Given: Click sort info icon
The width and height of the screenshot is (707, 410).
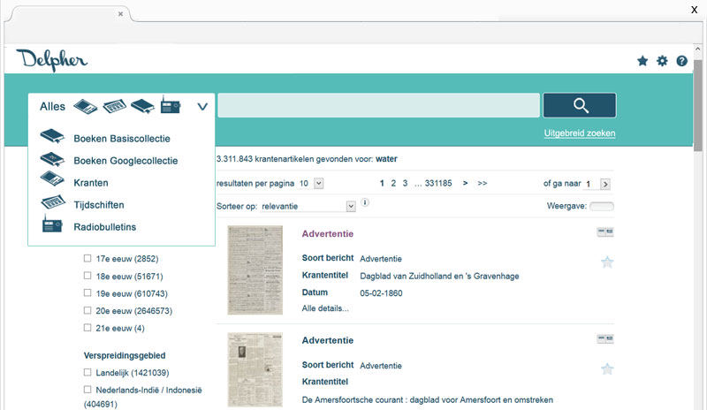Looking at the screenshot, I should [365, 202].
